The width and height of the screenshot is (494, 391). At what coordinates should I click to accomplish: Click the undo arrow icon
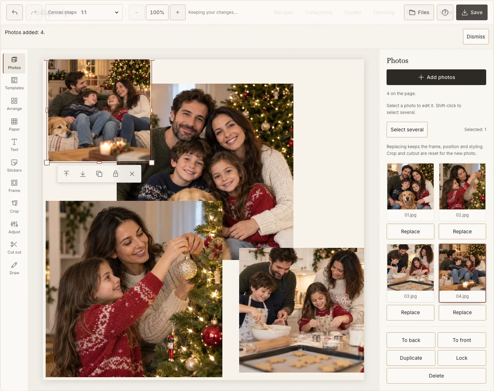pyautogui.click(x=15, y=12)
